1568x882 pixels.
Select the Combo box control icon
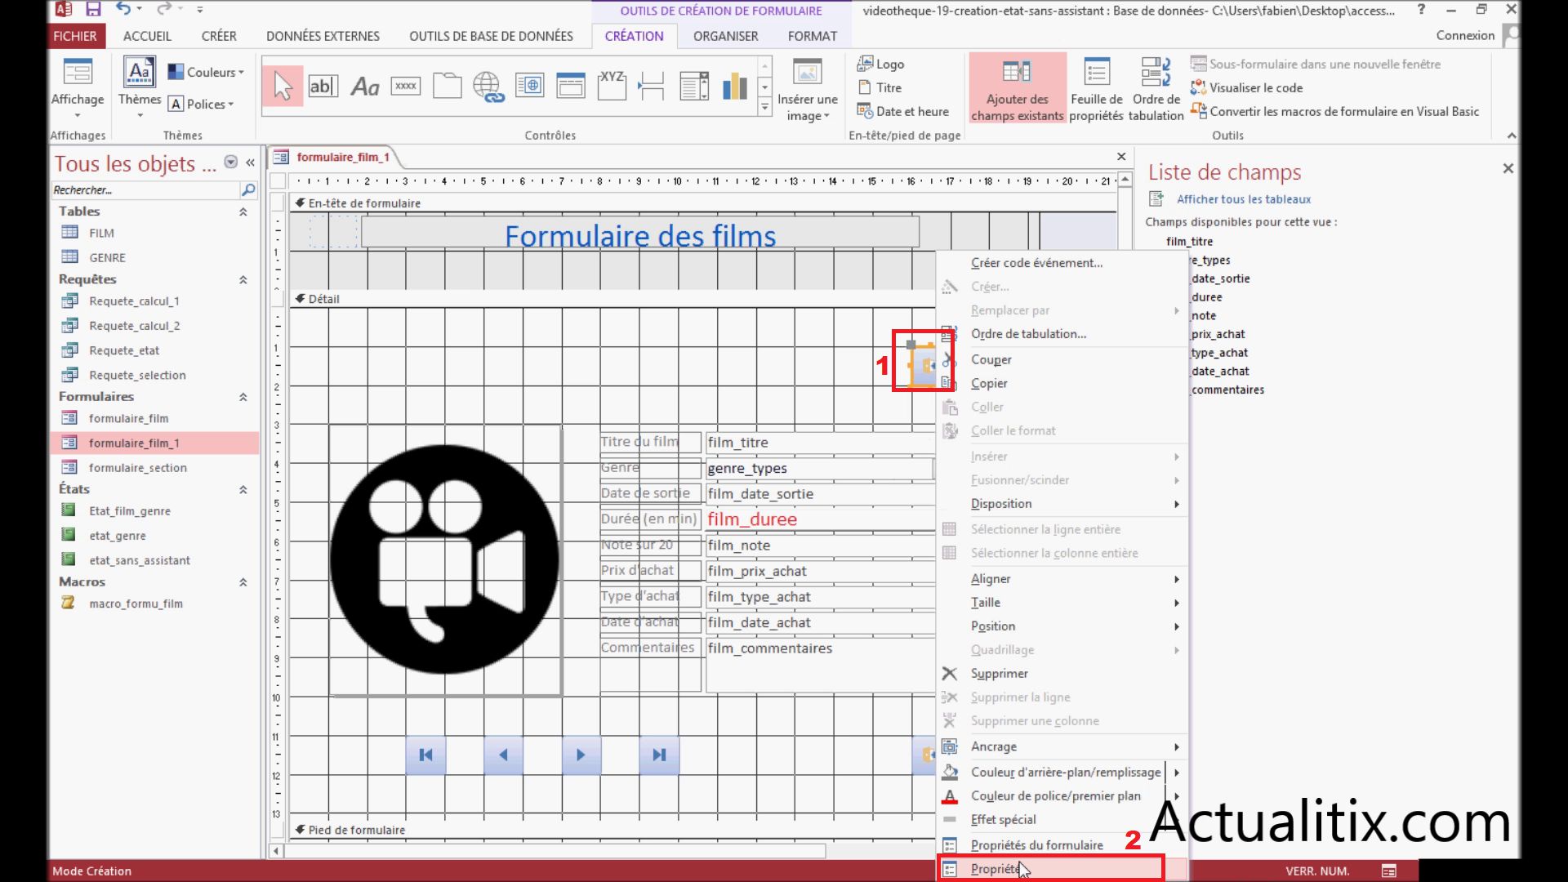(x=694, y=86)
